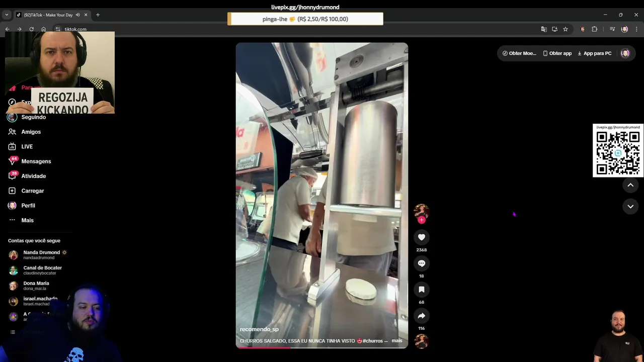The height and width of the screenshot is (362, 644).
Task: Open site info icon in address bar
Action: pos(58,29)
